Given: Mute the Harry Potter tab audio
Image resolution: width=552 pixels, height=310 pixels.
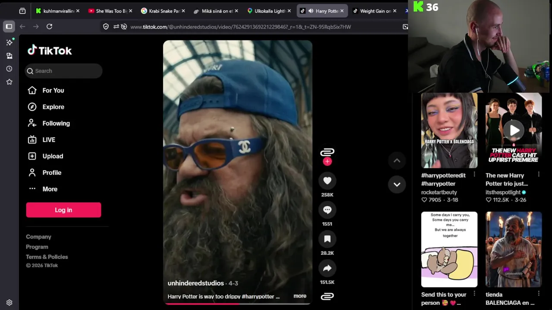Looking at the screenshot, I should point(310,11).
